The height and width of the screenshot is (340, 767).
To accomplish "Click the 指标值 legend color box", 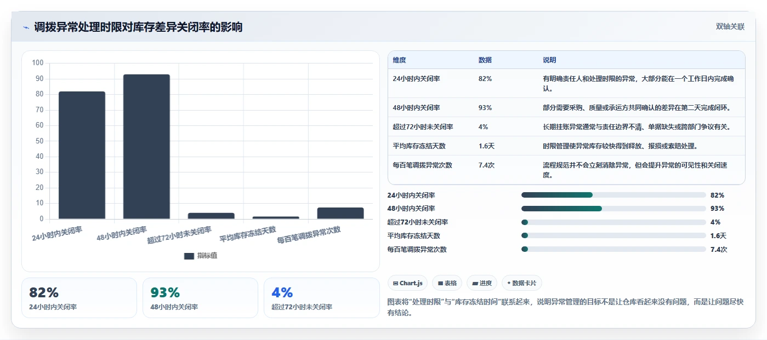I will click(189, 256).
